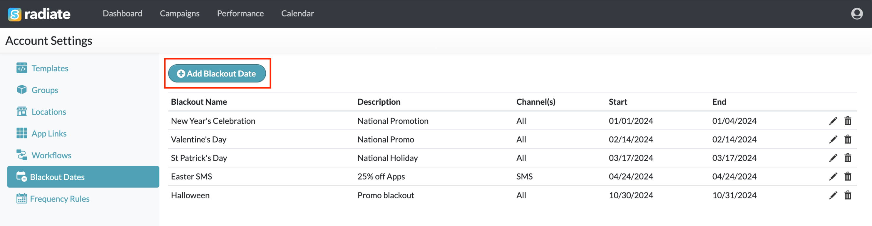Click the Templates code icon in sidebar
Image resolution: width=872 pixels, height=226 pixels.
[x=22, y=68]
